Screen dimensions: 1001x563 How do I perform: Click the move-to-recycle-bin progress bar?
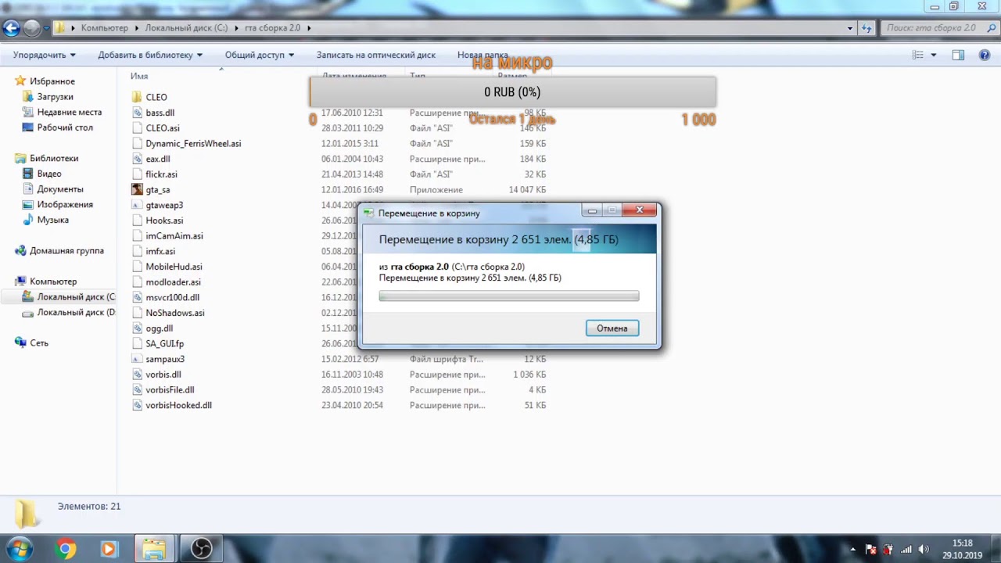click(509, 296)
